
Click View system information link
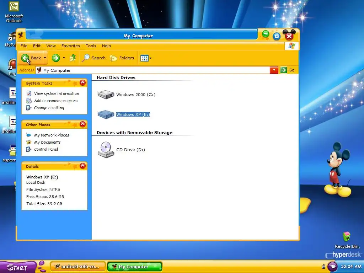[57, 93]
